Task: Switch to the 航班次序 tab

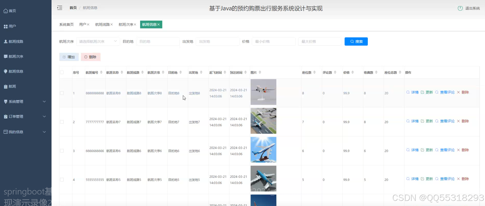Action: [126, 24]
